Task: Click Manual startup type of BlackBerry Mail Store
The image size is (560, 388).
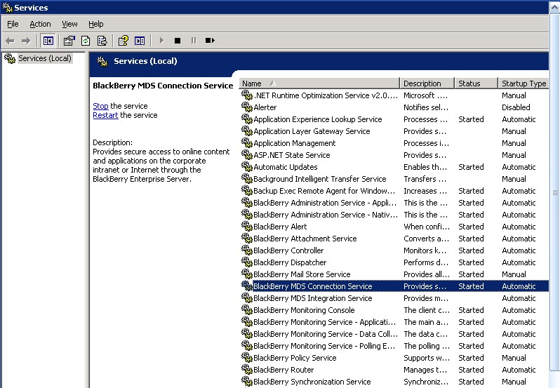Action: point(514,274)
